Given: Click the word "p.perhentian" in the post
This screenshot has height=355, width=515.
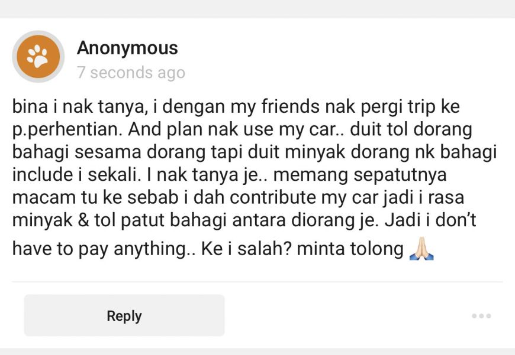Looking at the screenshot, I should [x=67, y=129].
